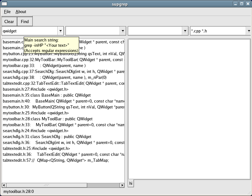The width and height of the screenshot is (252, 196).
Task: Expand the third empty search combo box
Action: [x=185, y=31]
